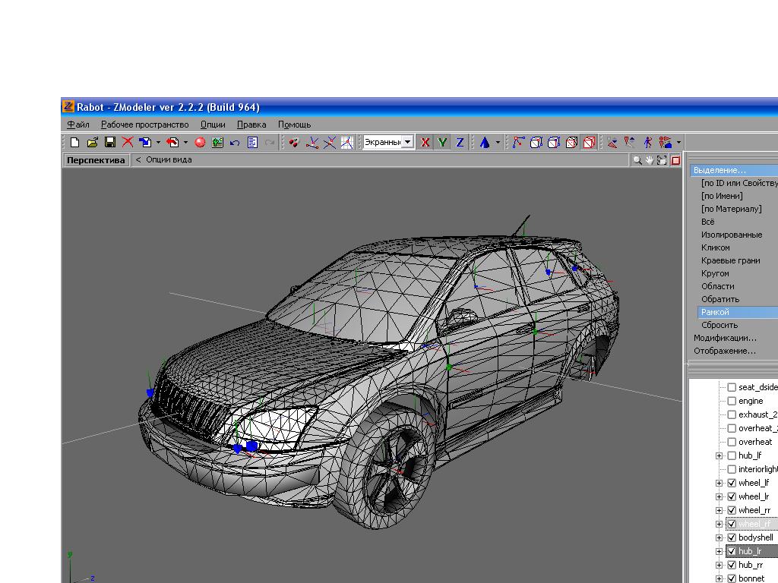Click Сбросить to clear selection
This screenshot has width=778, height=583.
pyautogui.click(x=719, y=325)
